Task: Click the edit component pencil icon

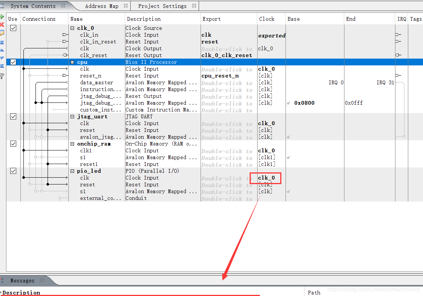Action: pos(2,33)
